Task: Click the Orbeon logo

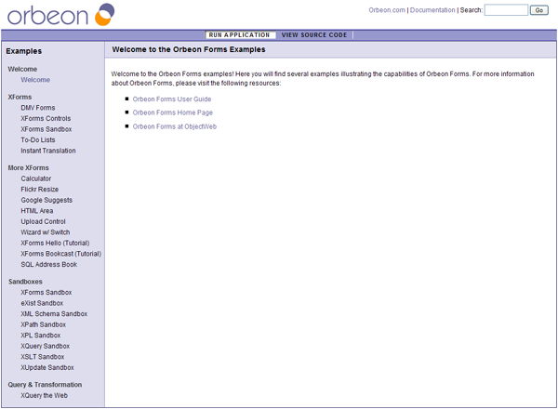Action: [x=59, y=14]
